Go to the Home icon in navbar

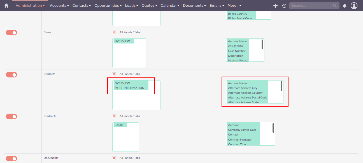coord(6,6)
